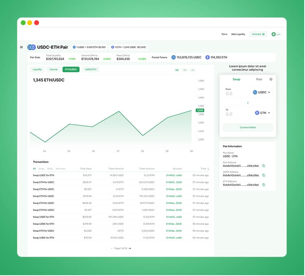Switch to the Liquidity chart tab

click(37, 69)
